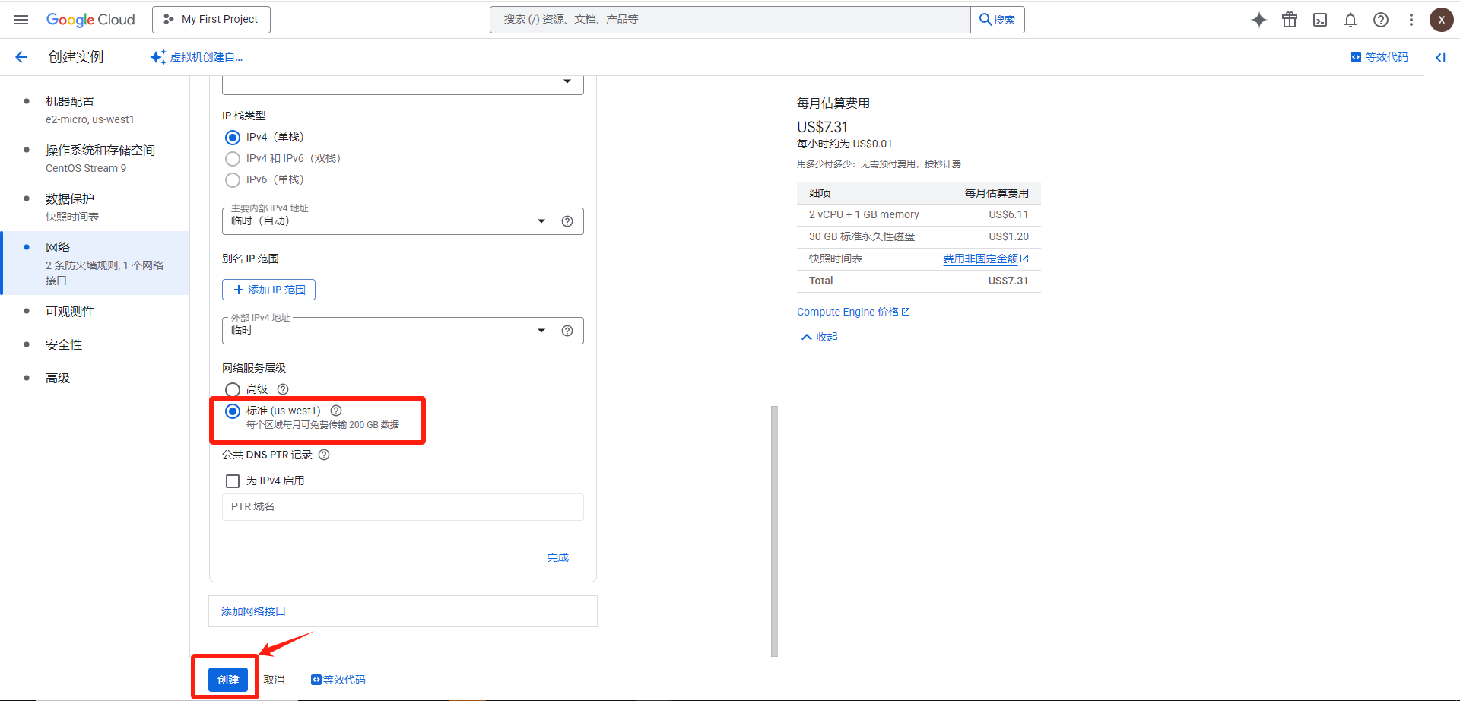Collapse cost estimate with 收起
Screen dimensions: 1460x701
tap(820, 337)
